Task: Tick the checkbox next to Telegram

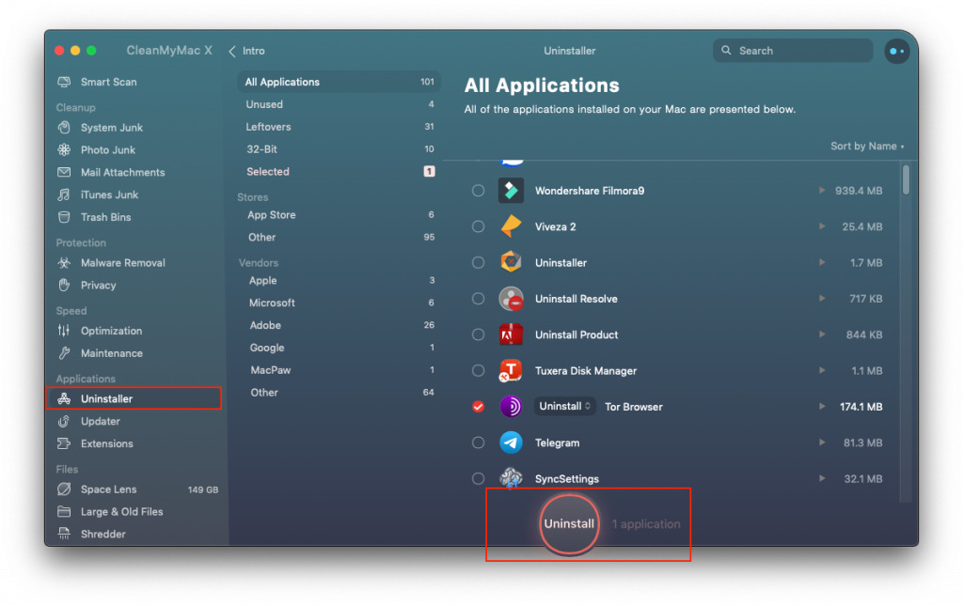Action: 478,442
